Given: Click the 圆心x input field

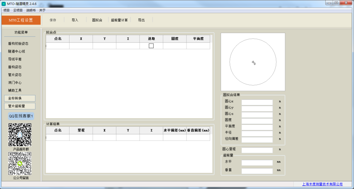Looking at the screenshot, I should click(x=257, y=102).
